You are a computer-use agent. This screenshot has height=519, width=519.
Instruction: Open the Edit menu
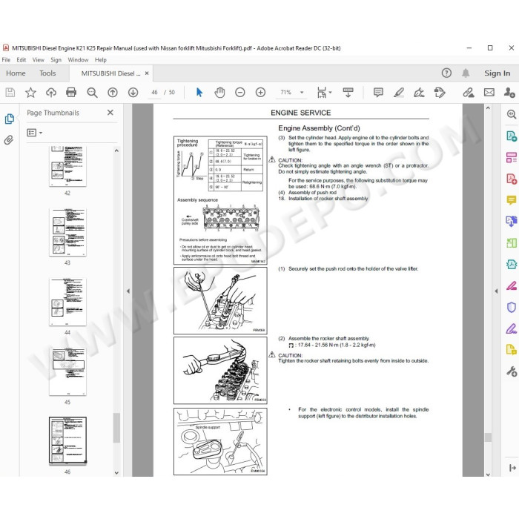[22, 60]
